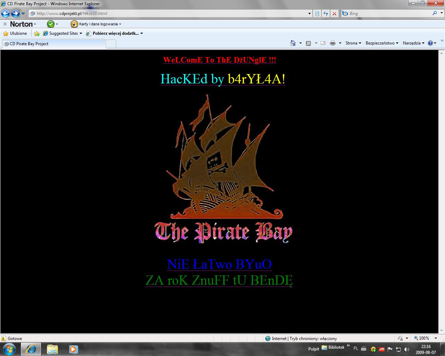
Task: Open the Norton logo menu
Action: [x=23, y=24]
